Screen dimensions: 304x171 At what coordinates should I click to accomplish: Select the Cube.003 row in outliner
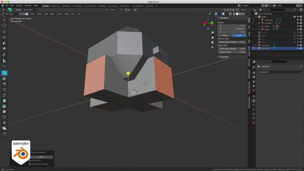277,48
